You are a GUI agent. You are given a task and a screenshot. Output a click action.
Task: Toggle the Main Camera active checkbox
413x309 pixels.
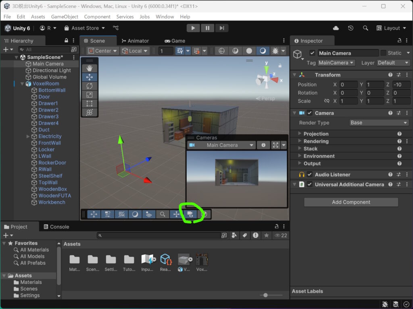313,53
